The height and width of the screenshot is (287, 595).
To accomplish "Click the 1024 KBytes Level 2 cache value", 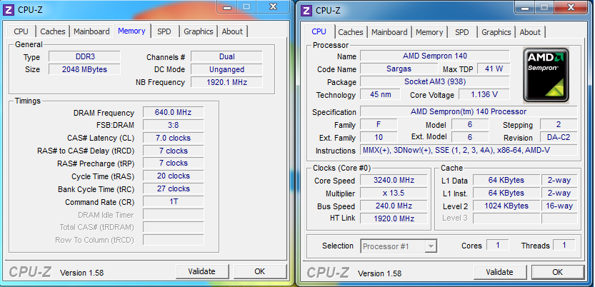I will point(506,206).
